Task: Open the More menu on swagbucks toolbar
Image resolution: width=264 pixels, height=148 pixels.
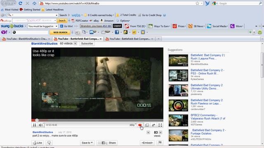Action: (237, 26)
